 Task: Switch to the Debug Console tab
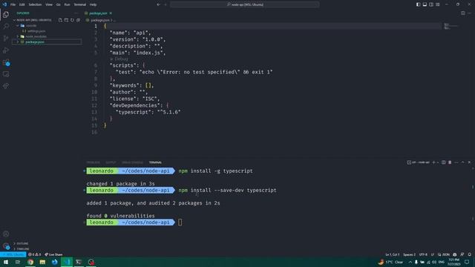tap(132, 162)
